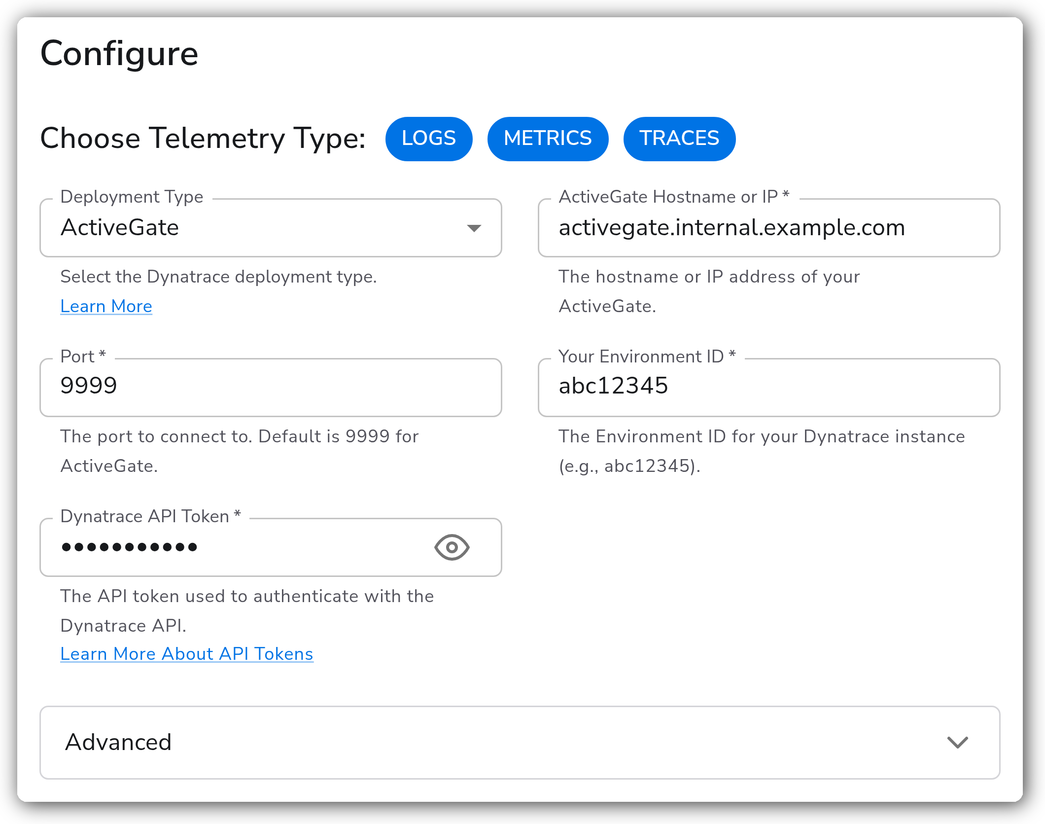Click the Configure heading
This screenshot has height=824, width=1045.
119,54
